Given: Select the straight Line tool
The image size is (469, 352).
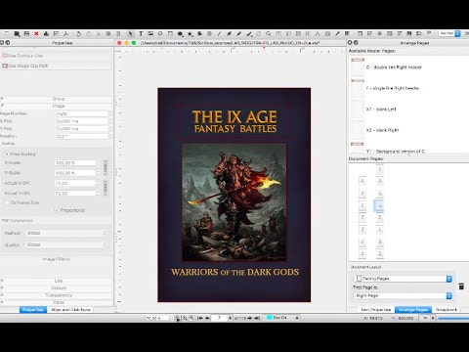Looking at the screenshot, I should [219, 33].
